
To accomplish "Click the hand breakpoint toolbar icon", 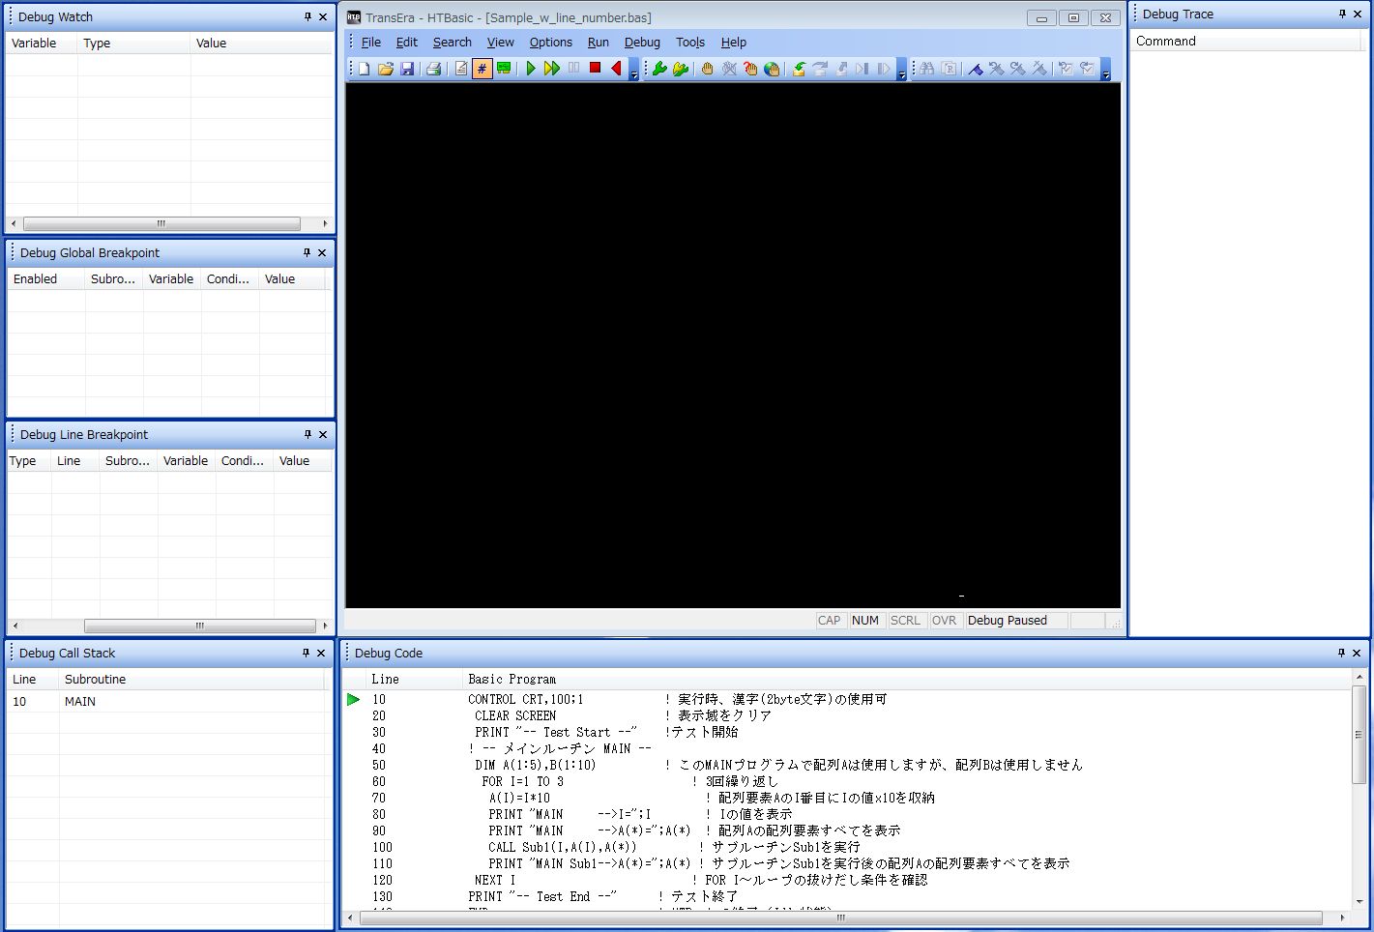I will (707, 69).
